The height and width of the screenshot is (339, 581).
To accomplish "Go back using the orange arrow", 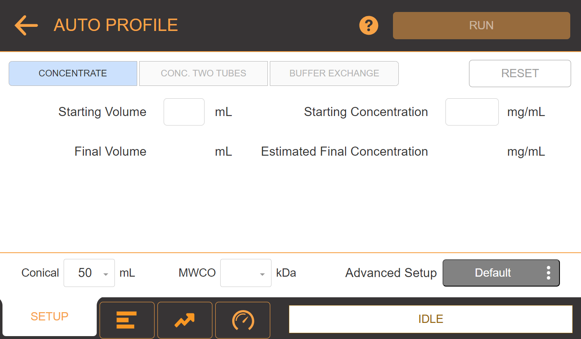I will coord(26,25).
